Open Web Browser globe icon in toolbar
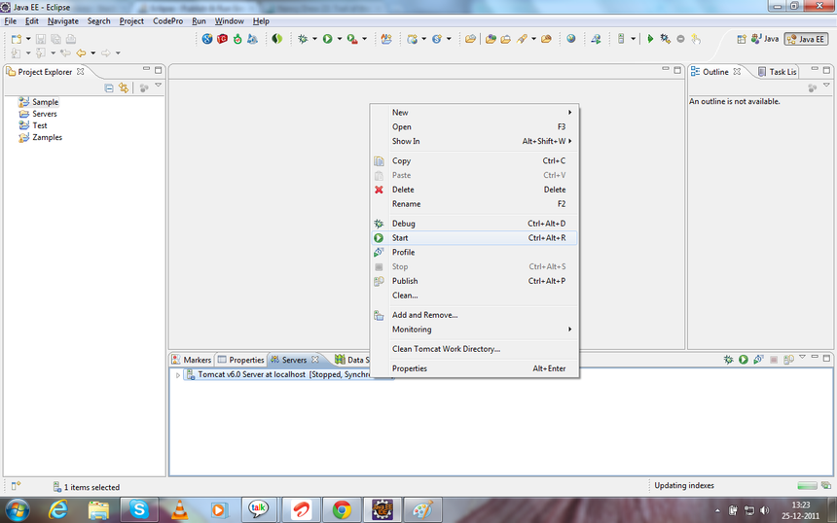 [570, 39]
